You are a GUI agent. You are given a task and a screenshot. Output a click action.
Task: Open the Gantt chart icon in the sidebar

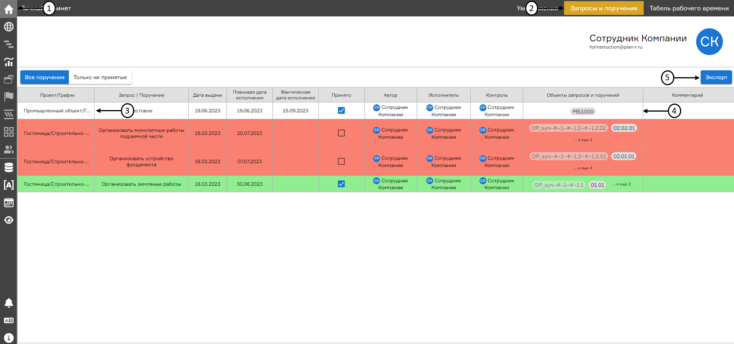(x=8, y=44)
